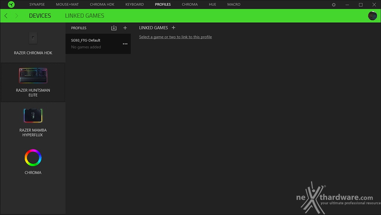The width and height of the screenshot is (381, 215).
Task: Click the Profiles panel heading
Action: tap(79, 28)
